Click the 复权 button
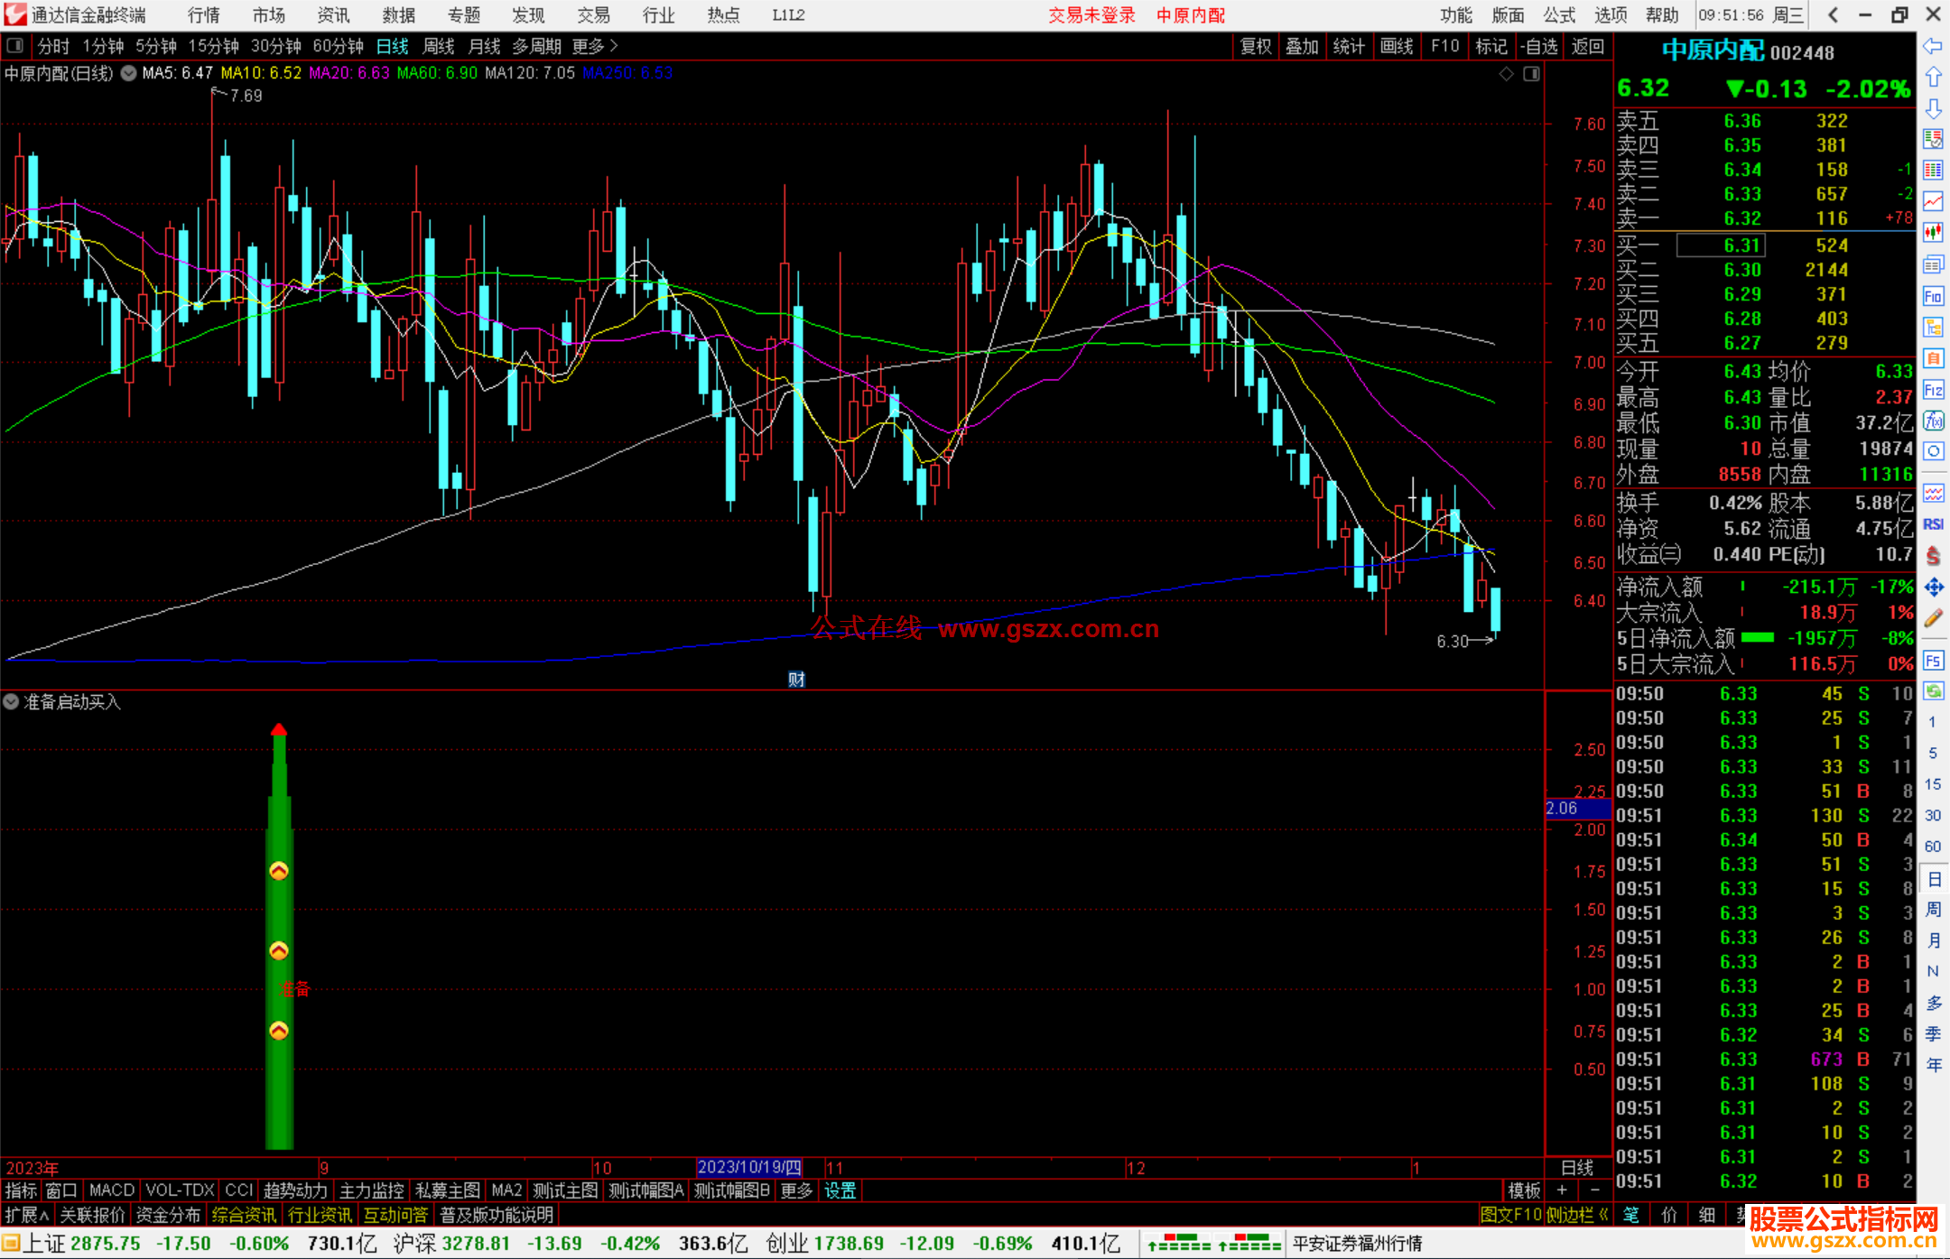Viewport: 1950px width, 1259px height. coord(1256,46)
